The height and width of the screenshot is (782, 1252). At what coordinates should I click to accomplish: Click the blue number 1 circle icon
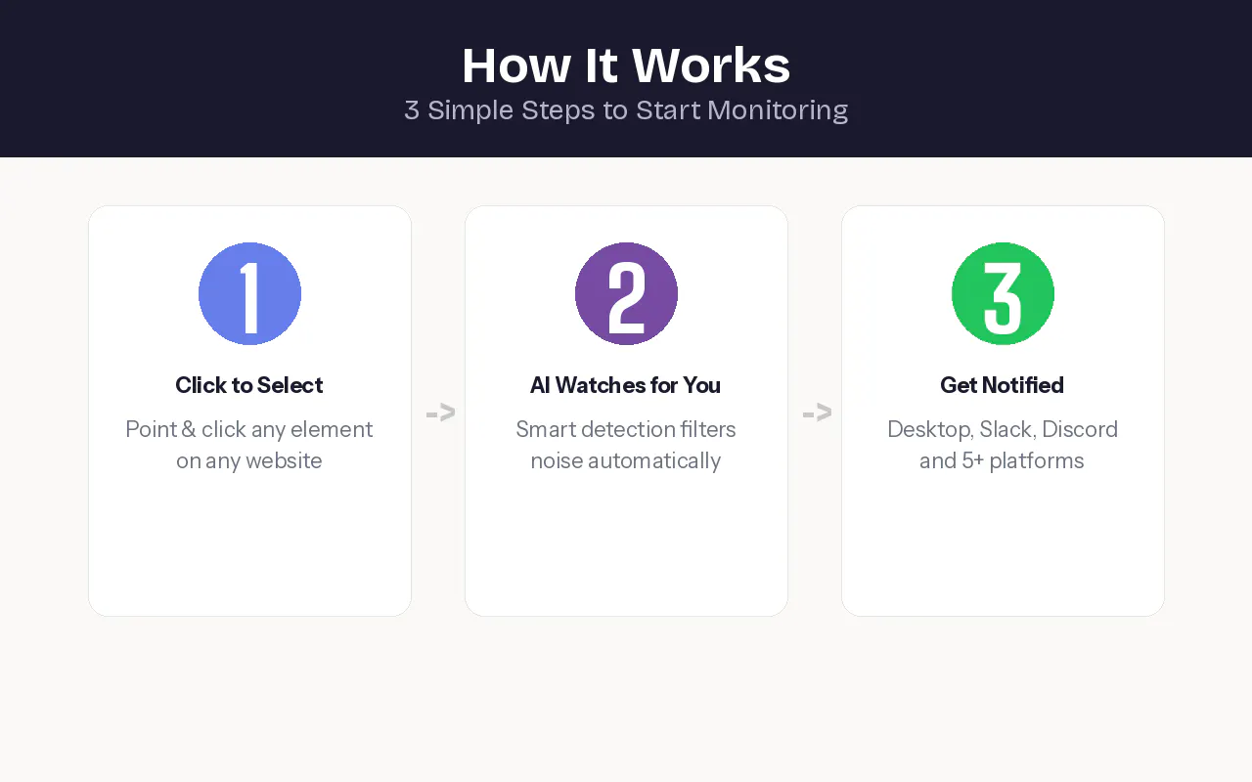click(249, 293)
